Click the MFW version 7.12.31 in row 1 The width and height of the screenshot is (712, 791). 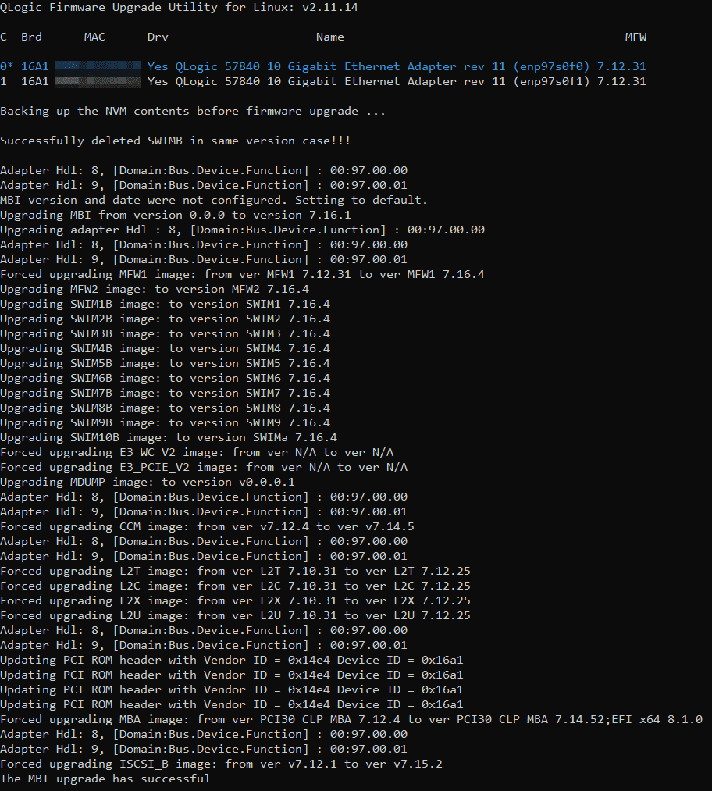click(621, 81)
